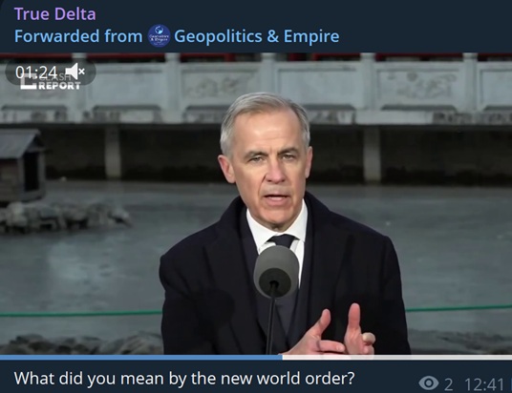Image resolution: width=512 pixels, height=393 pixels.
Task: Click the small x beside the speaker icon
Action: pyautogui.click(x=81, y=72)
